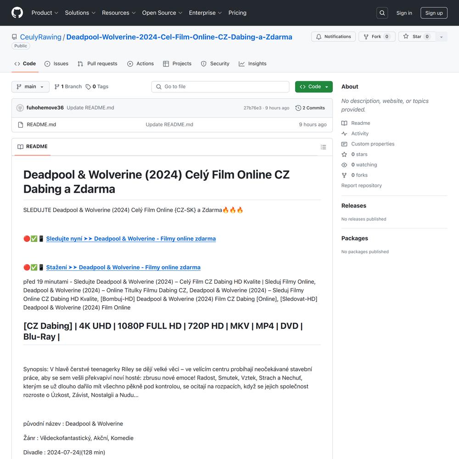
Task: Click the README.md file icon
Action: [21, 125]
